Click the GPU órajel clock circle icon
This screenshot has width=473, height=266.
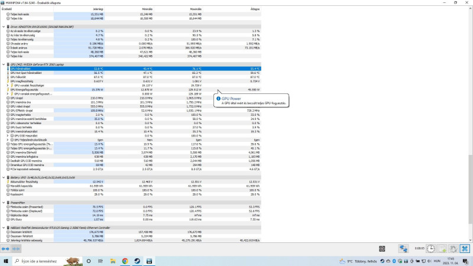tap(8, 98)
